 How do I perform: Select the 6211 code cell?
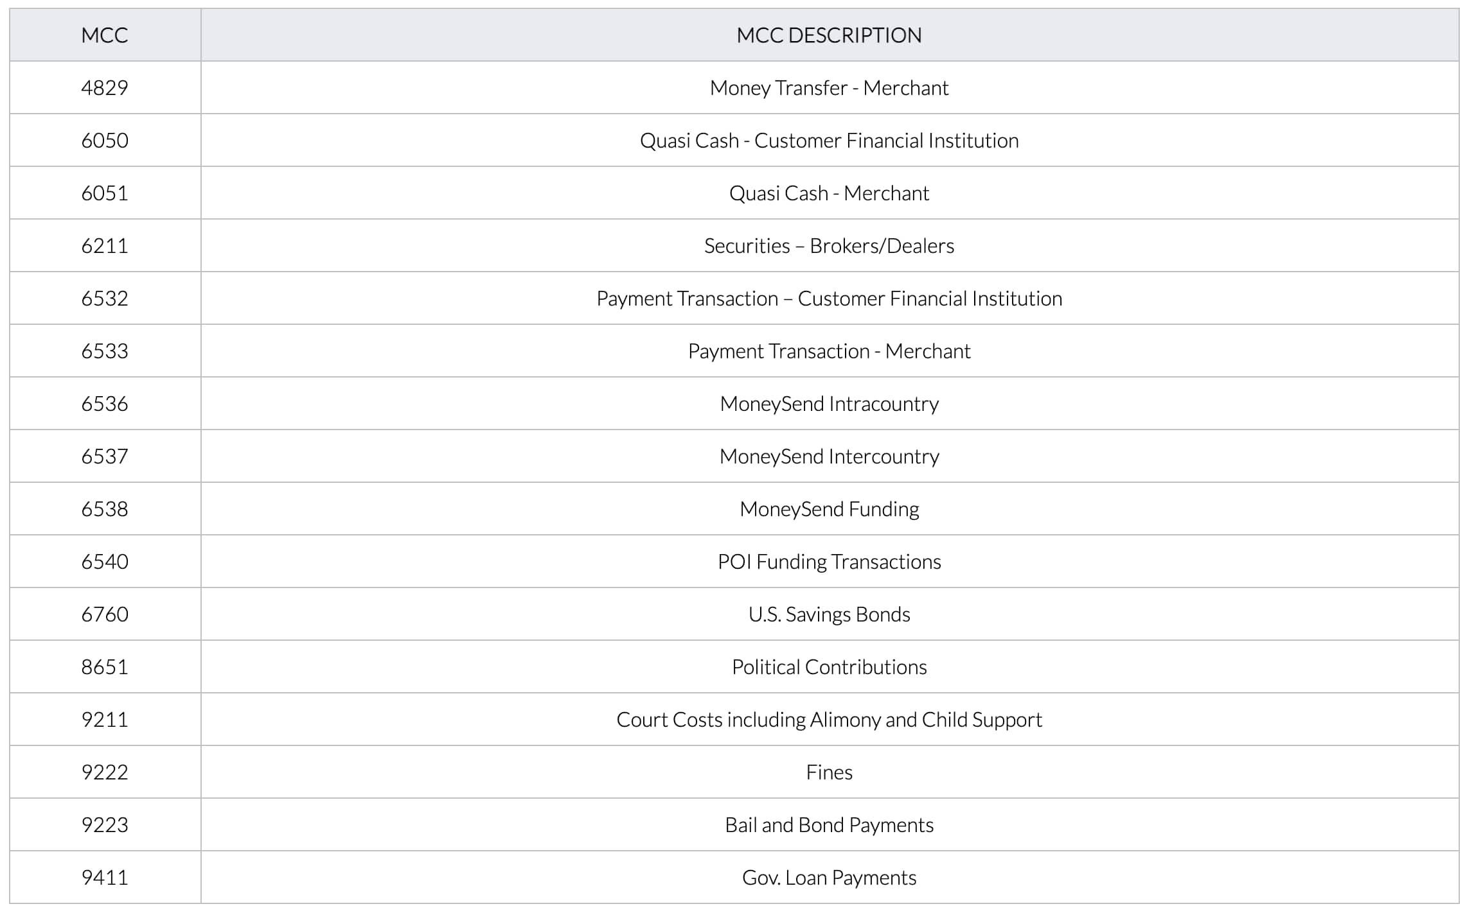pyautogui.click(x=105, y=246)
